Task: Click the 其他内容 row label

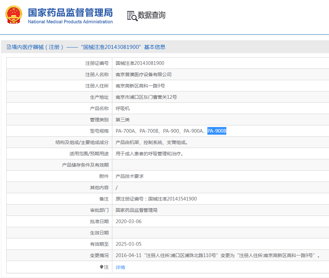Action: click(99, 188)
